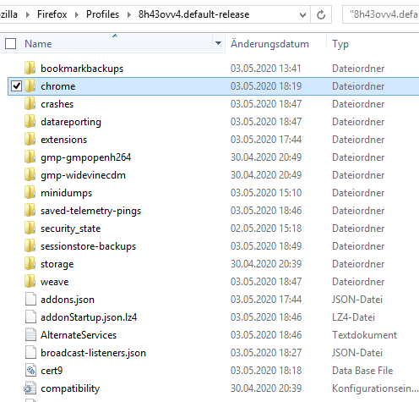Screen dimensions: 419x402
Task: Click the chrome folder date 03.05.2020 18:19
Action: coord(266,86)
